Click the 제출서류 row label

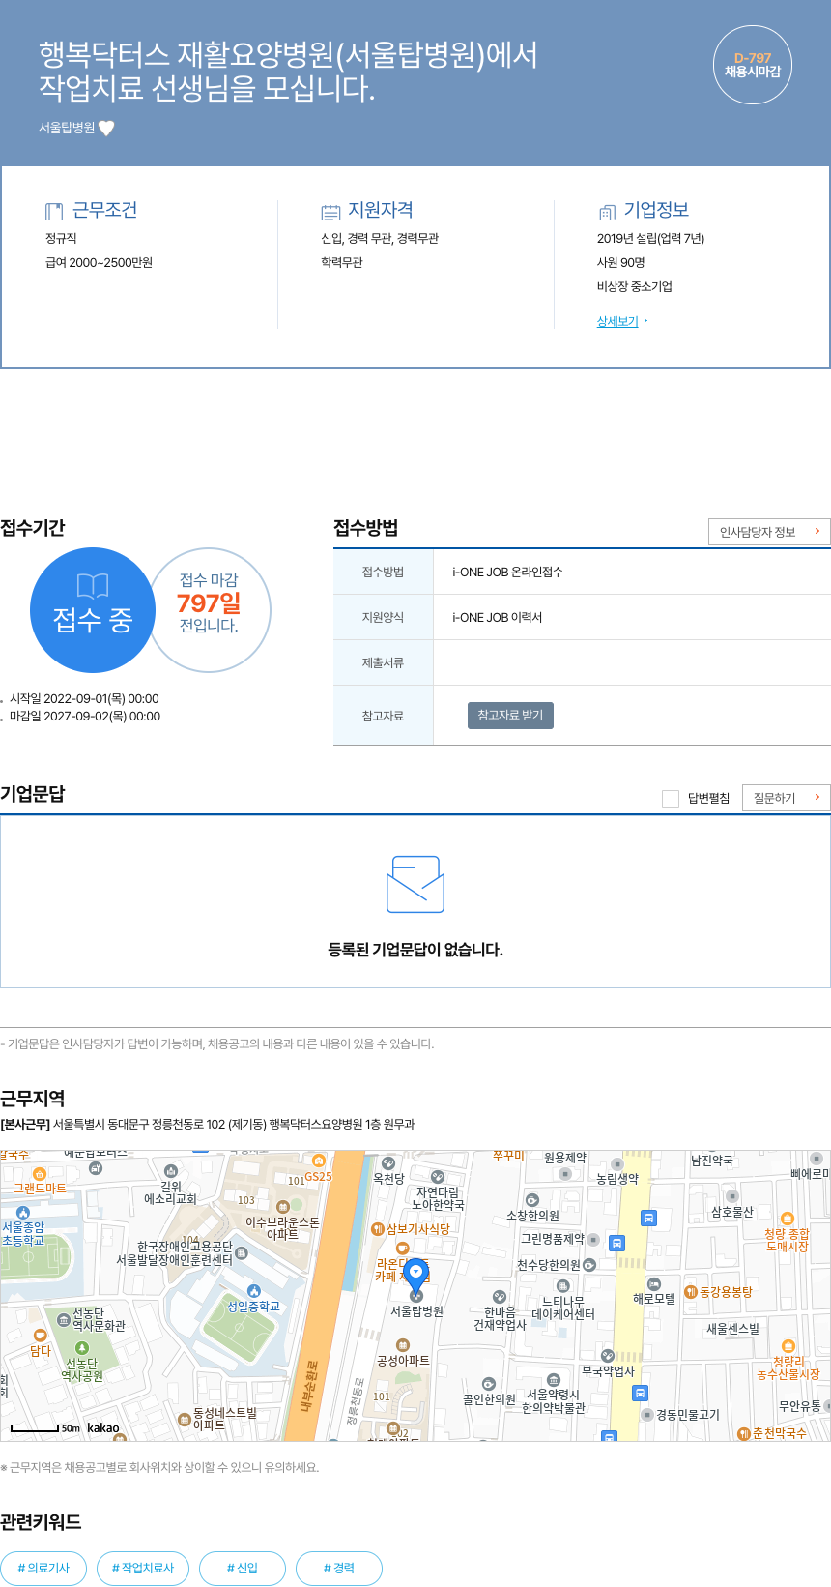click(x=384, y=662)
